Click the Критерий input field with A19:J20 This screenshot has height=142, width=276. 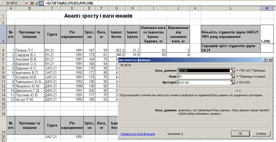point(204,83)
